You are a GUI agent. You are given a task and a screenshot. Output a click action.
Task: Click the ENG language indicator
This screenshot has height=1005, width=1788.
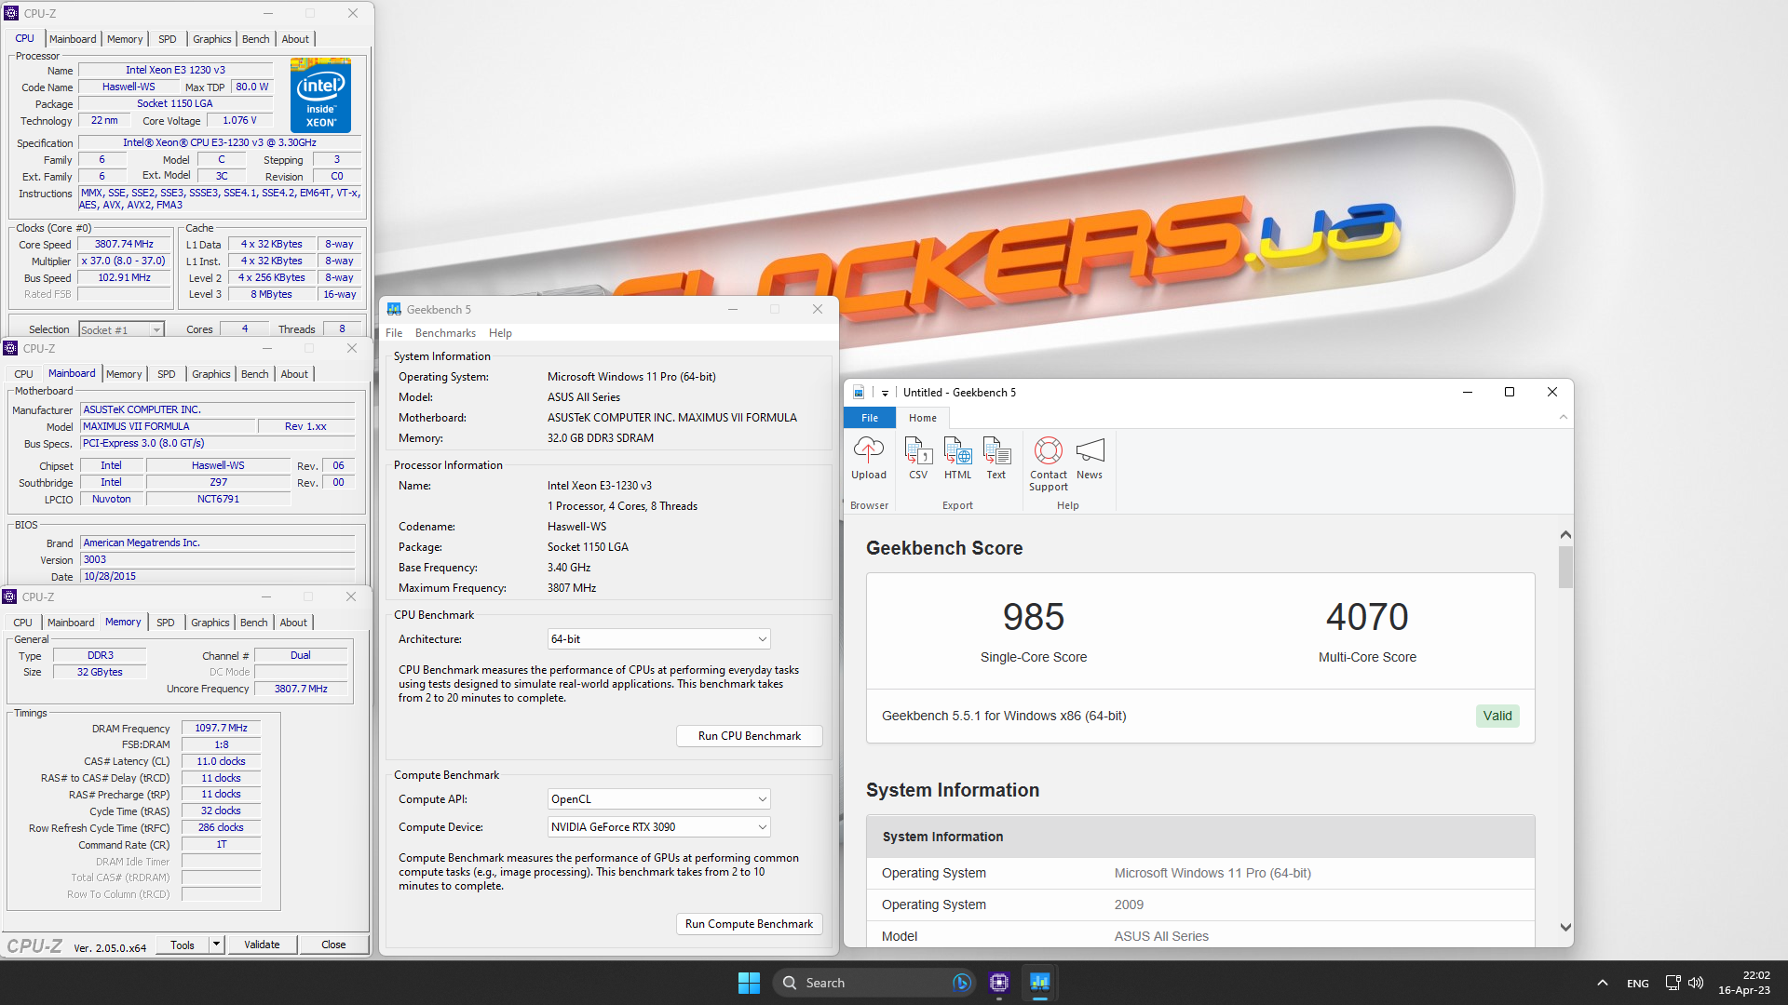click(x=1637, y=984)
